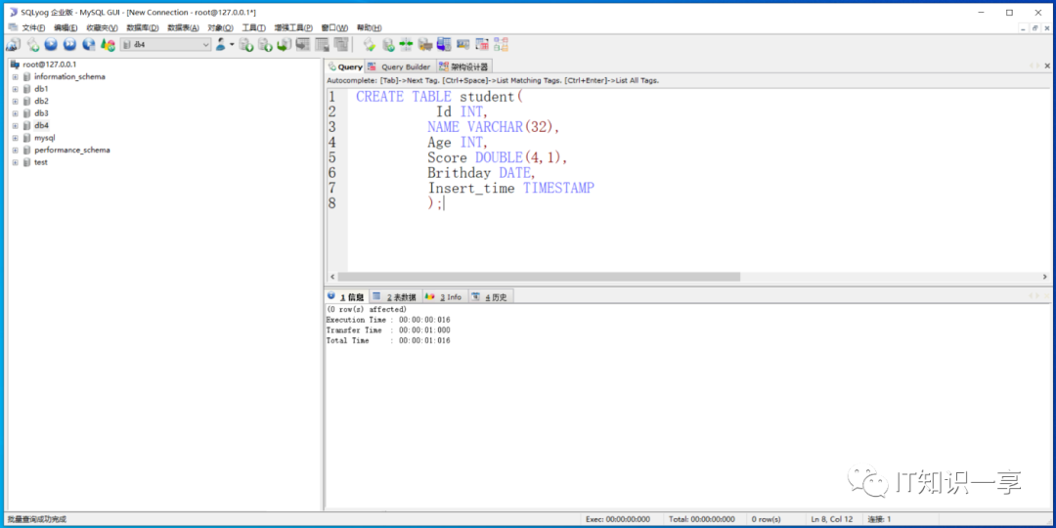Open the 2 表数据 result tab
The height and width of the screenshot is (528, 1056).
(x=395, y=297)
